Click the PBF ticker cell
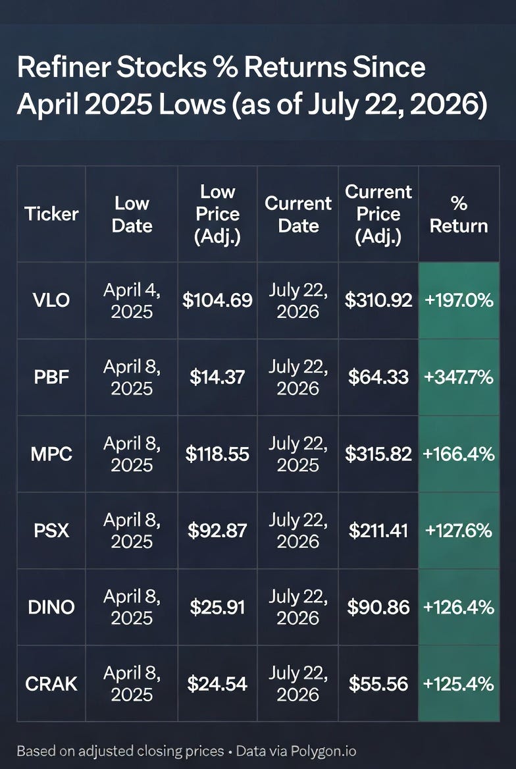516x769 pixels. click(x=51, y=377)
